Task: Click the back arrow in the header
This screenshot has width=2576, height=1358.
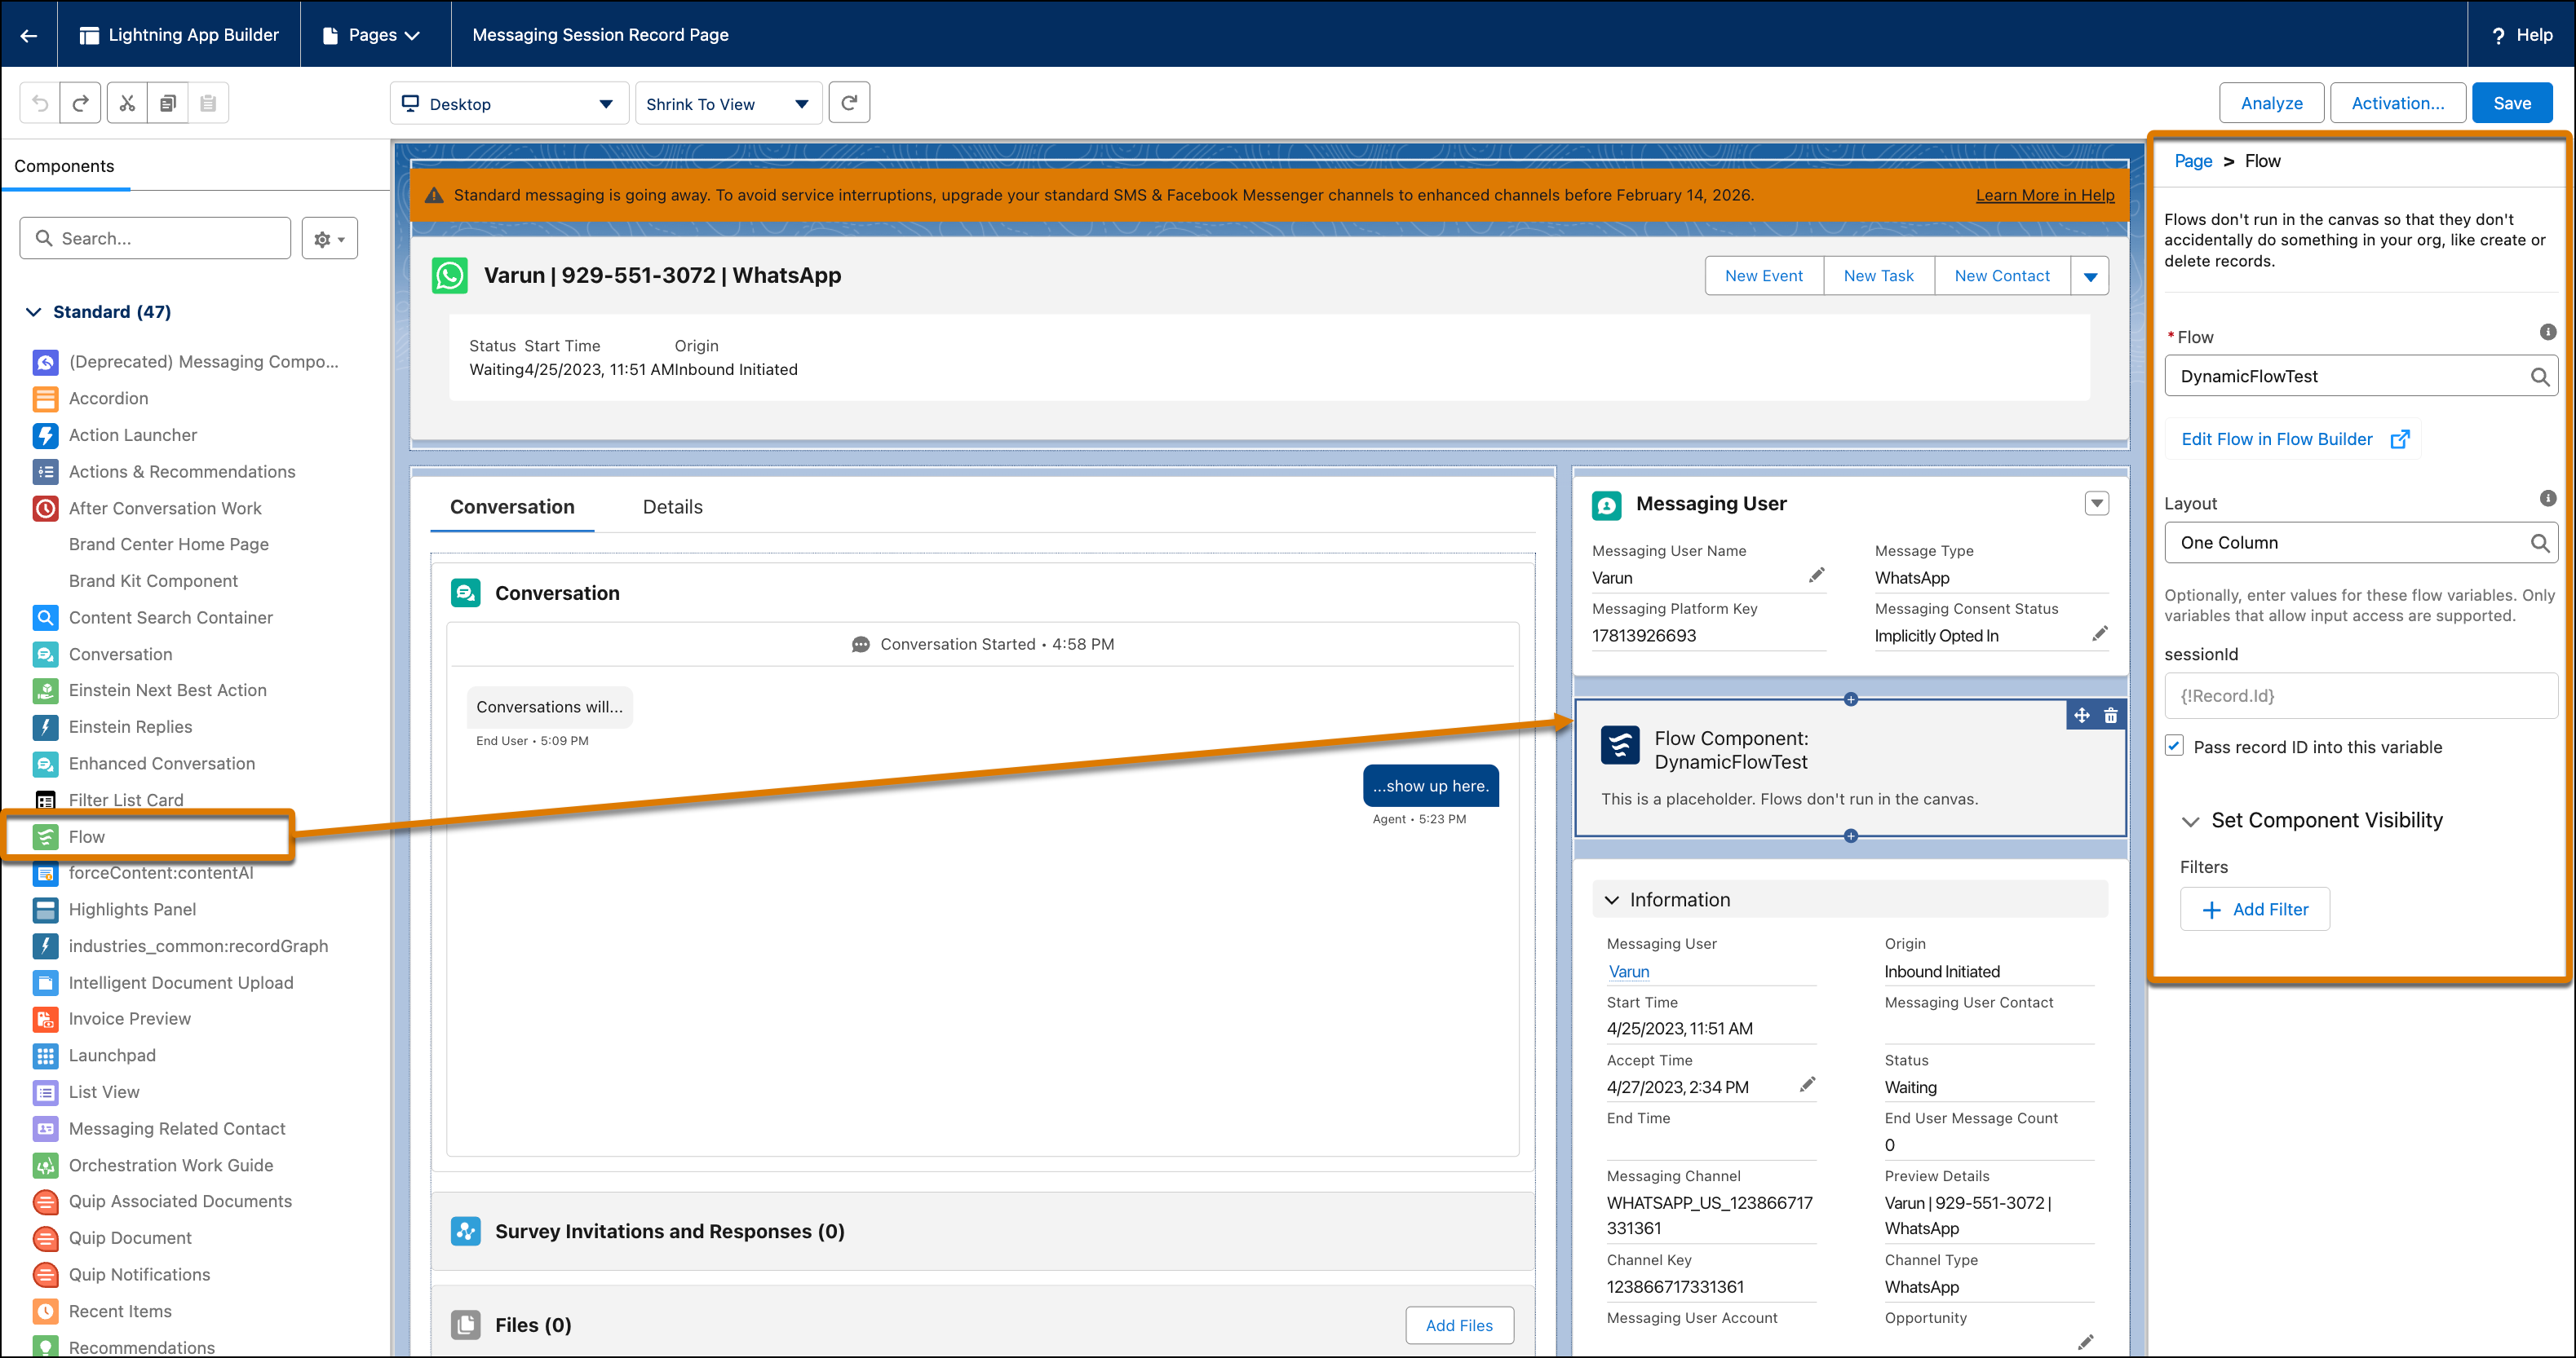Action: pos(29,35)
